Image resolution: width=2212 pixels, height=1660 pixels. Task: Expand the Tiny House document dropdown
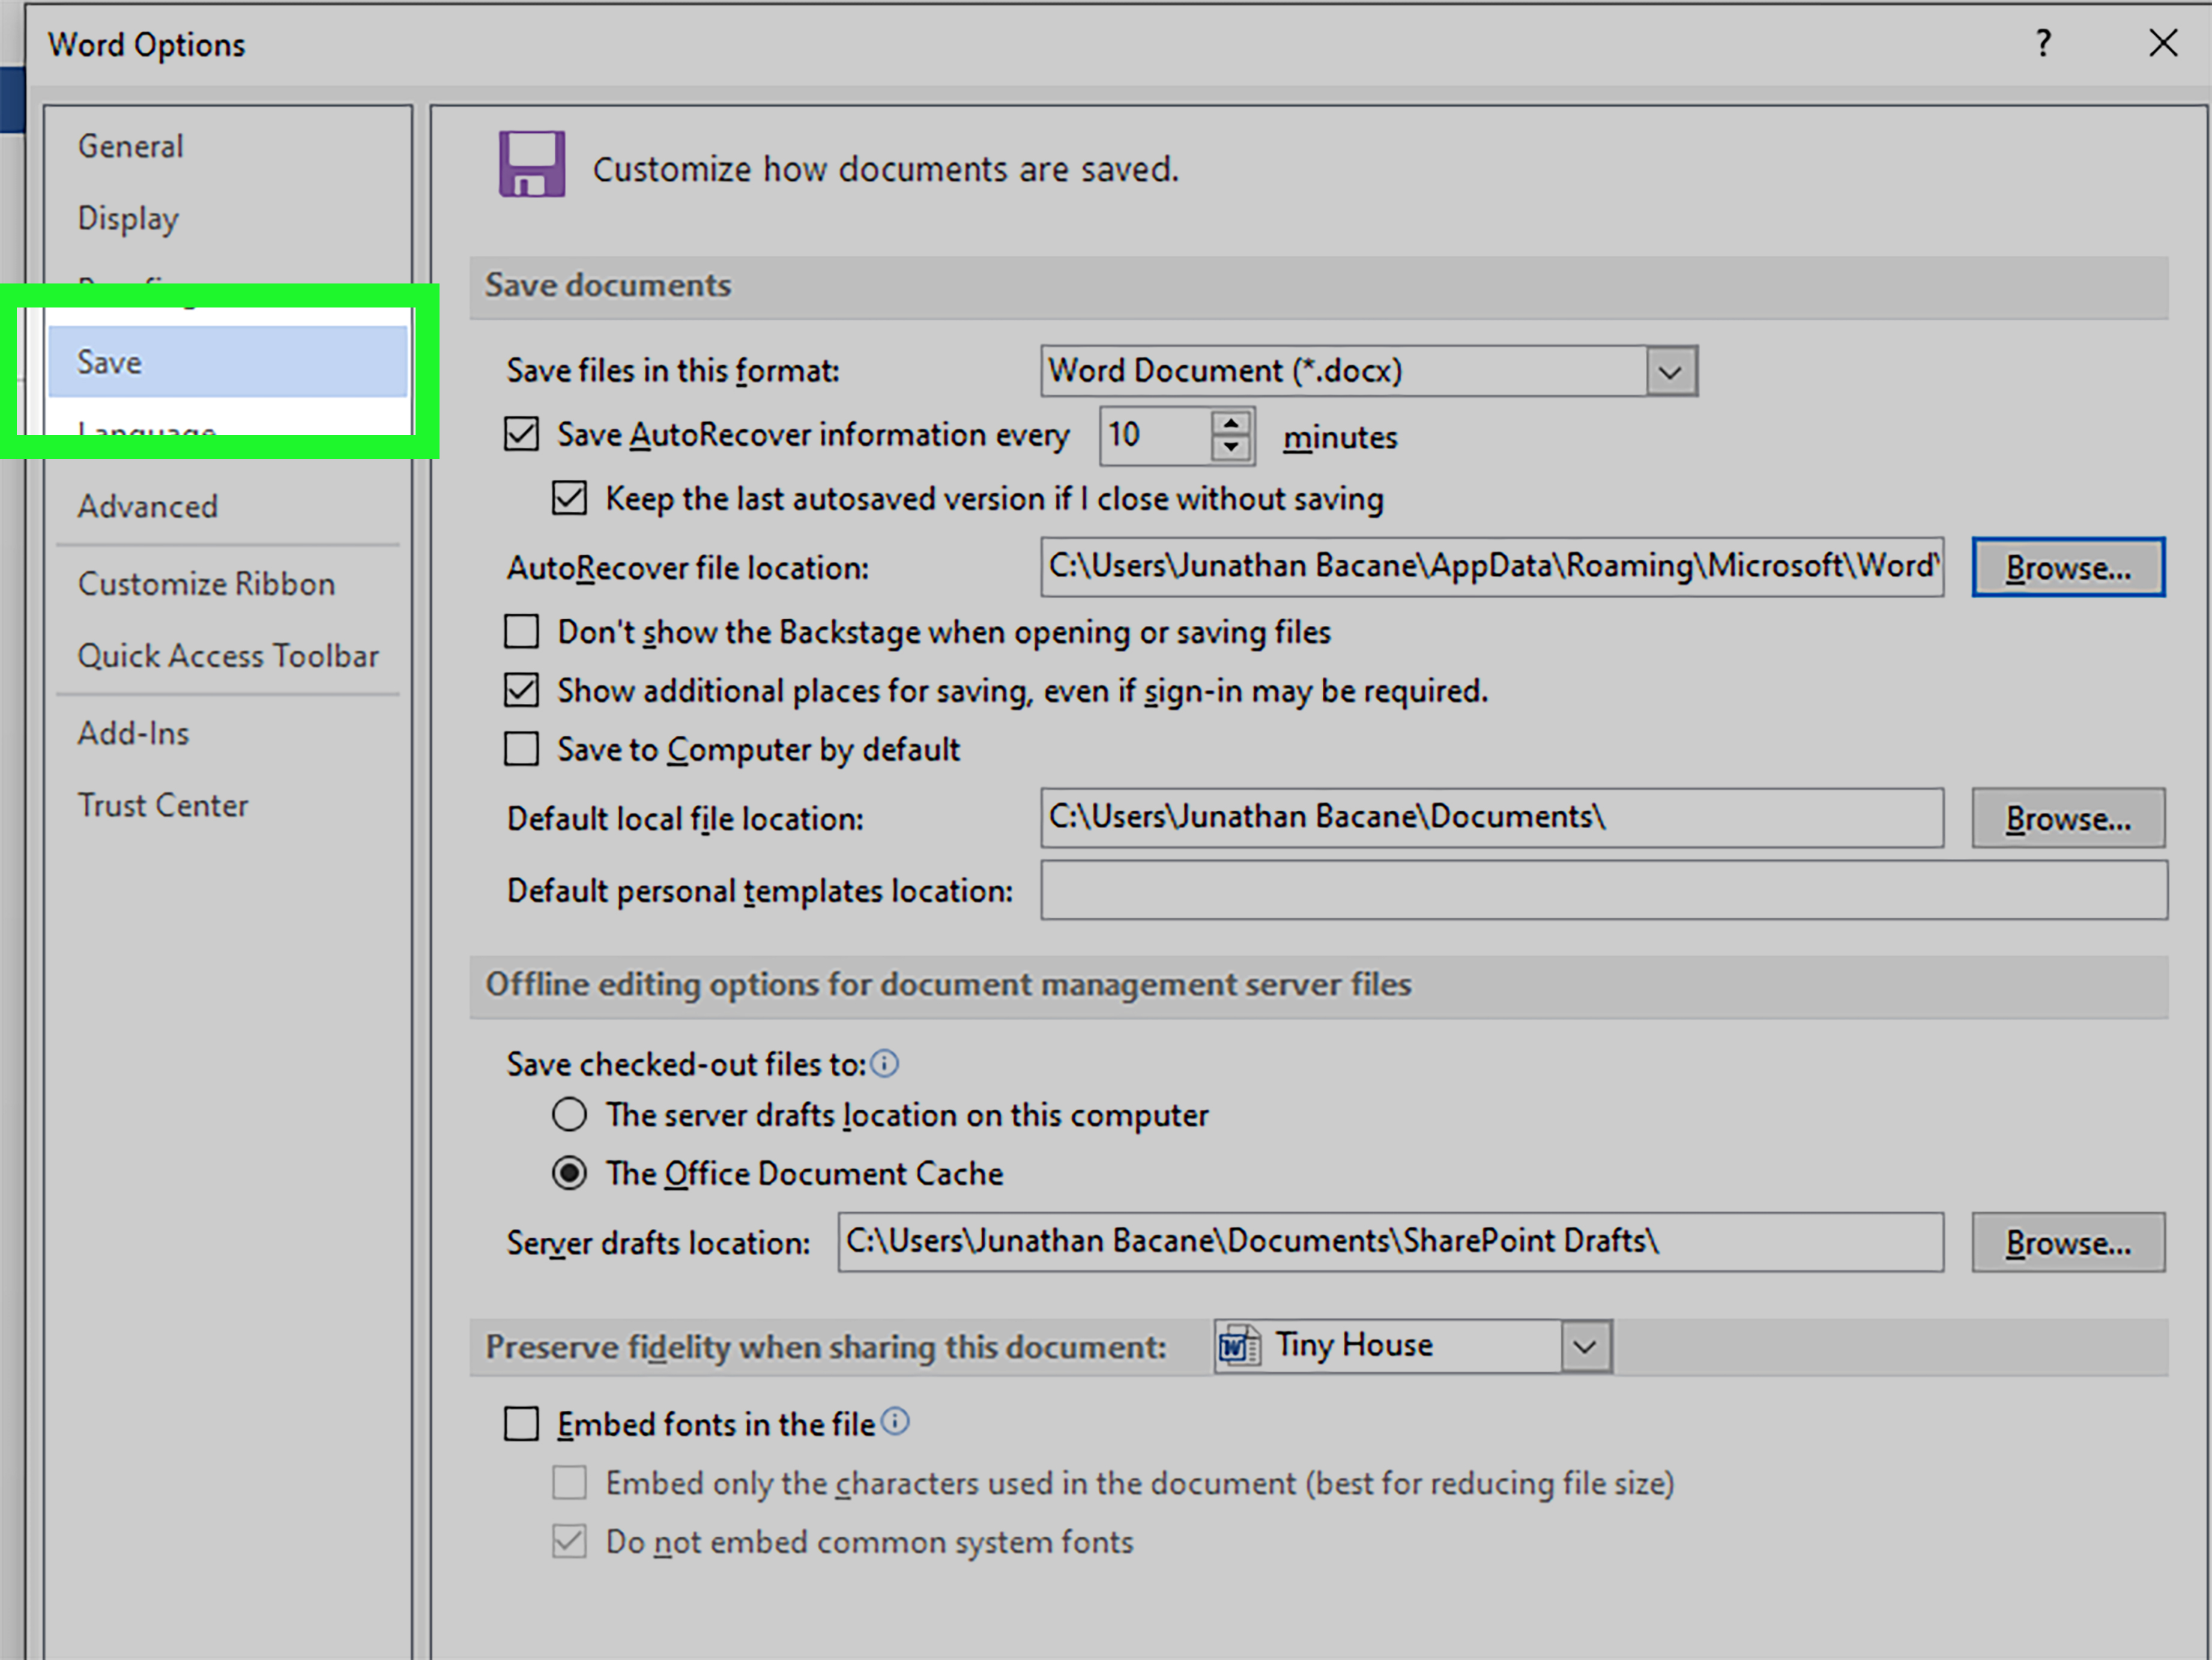coord(1585,1346)
